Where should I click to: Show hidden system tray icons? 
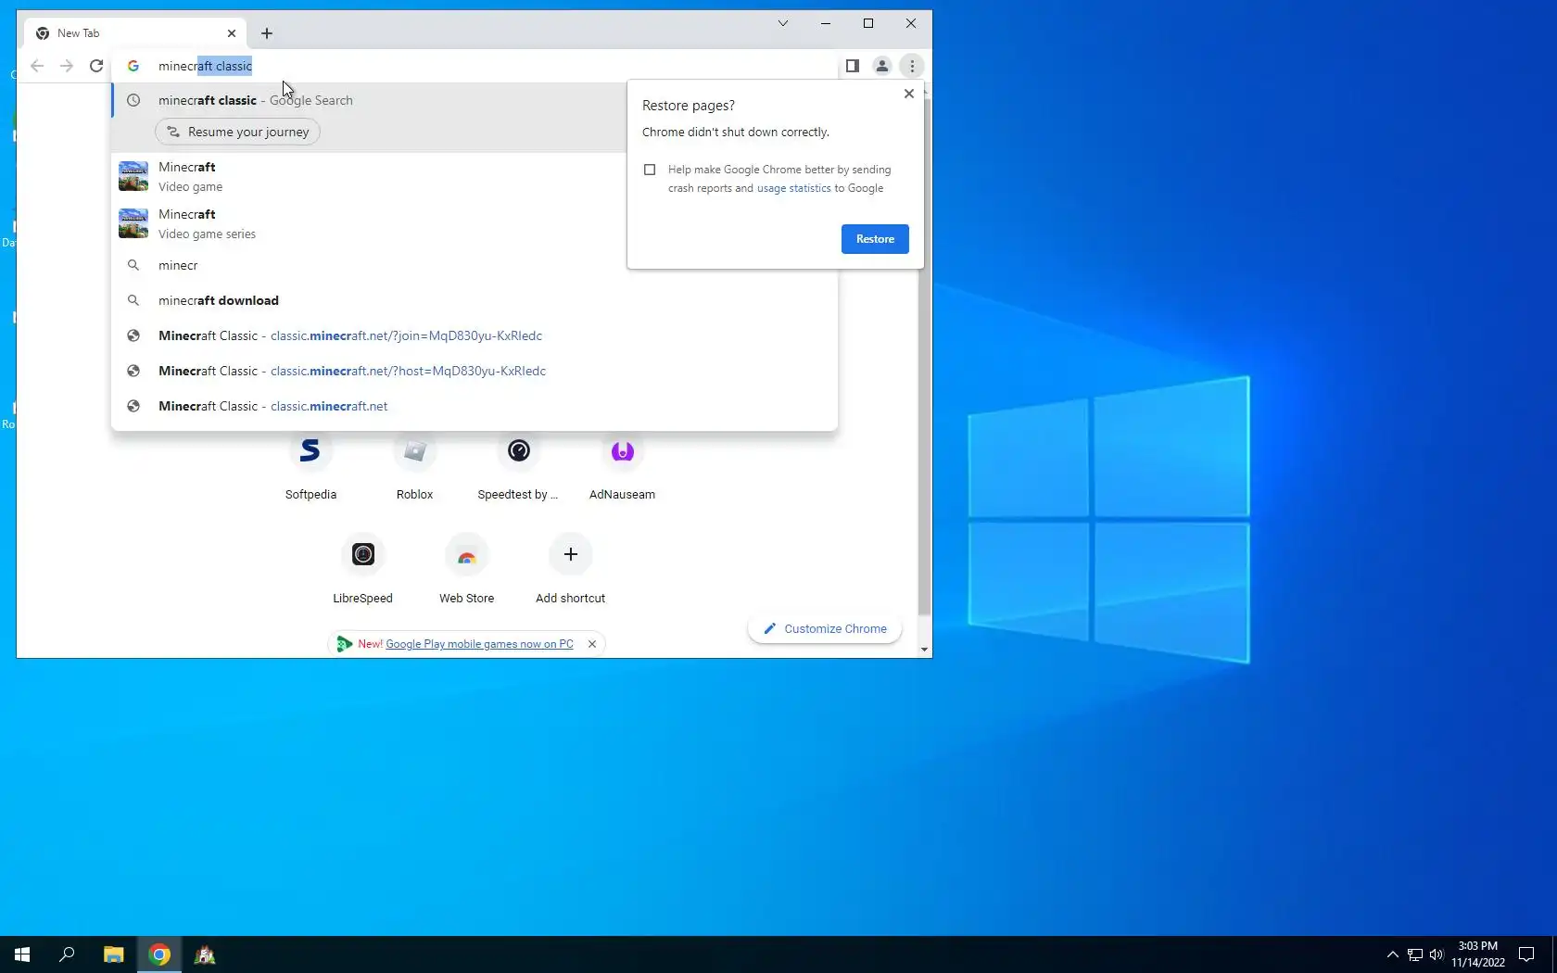click(1392, 954)
